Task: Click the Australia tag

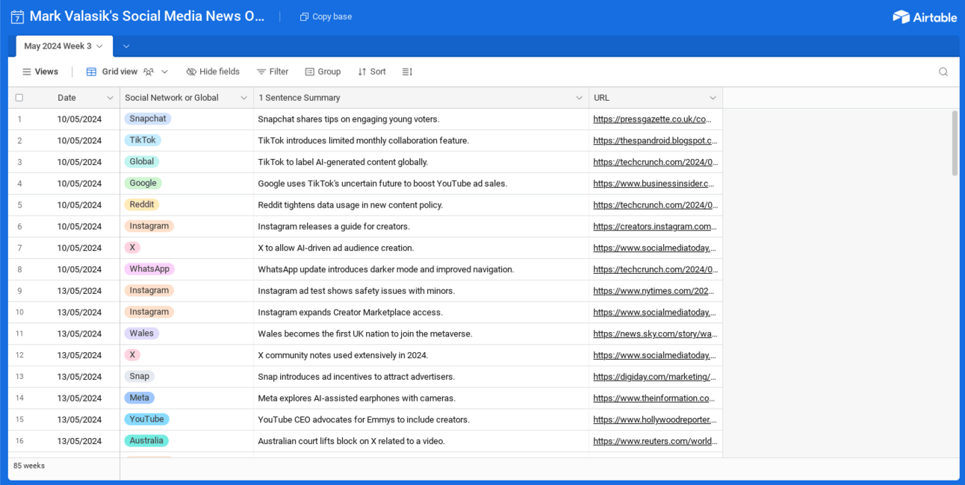Action: (146, 441)
